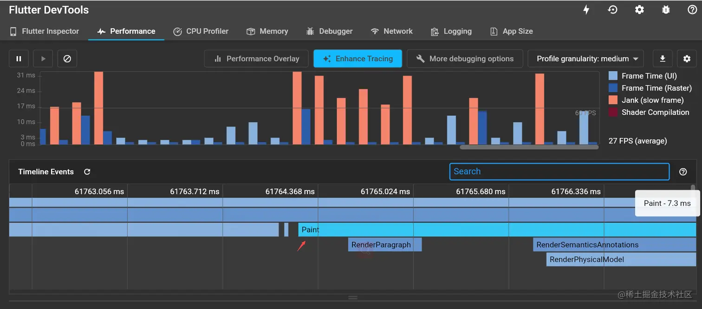Pause frame recording
702x309 pixels.
click(x=19, y=59)
